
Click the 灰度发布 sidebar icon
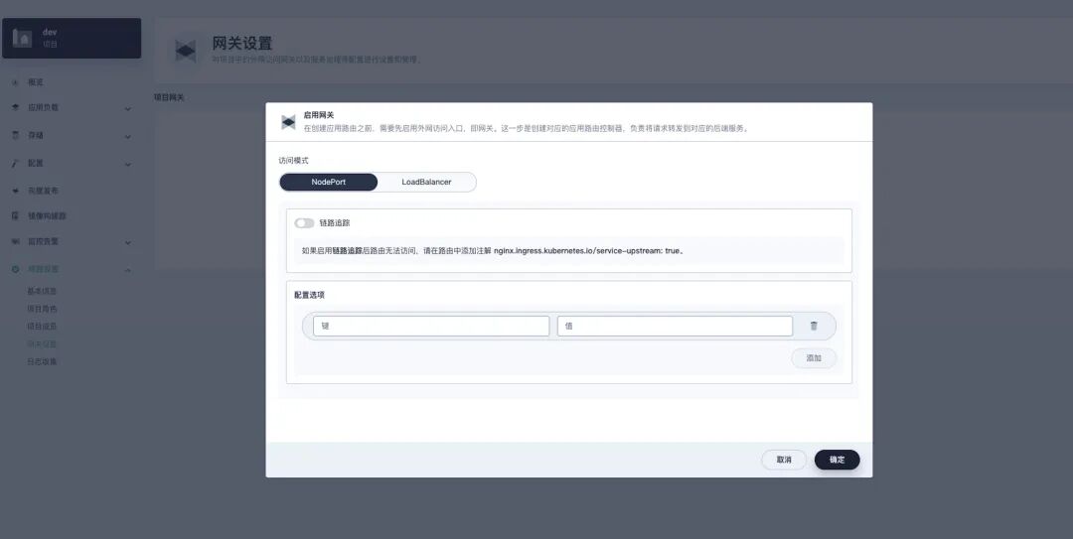[x=15, y=191]
